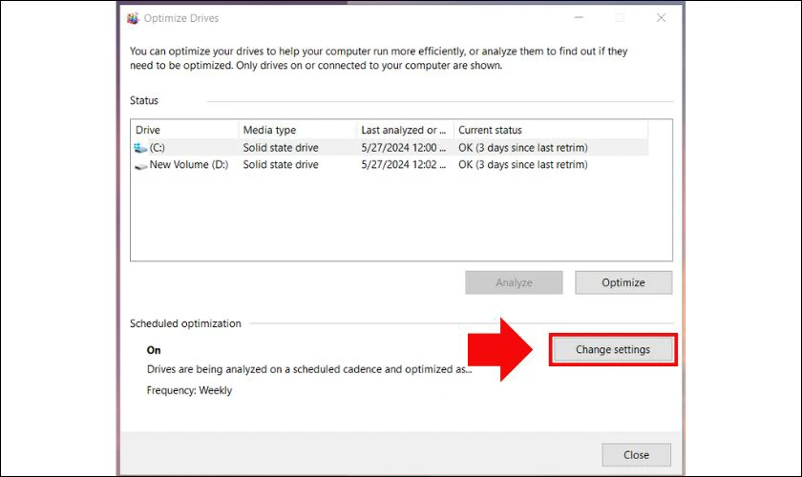Open Change settings for scheduled optimization
Viewport: 802px width, 477px height.
[613, 350]
